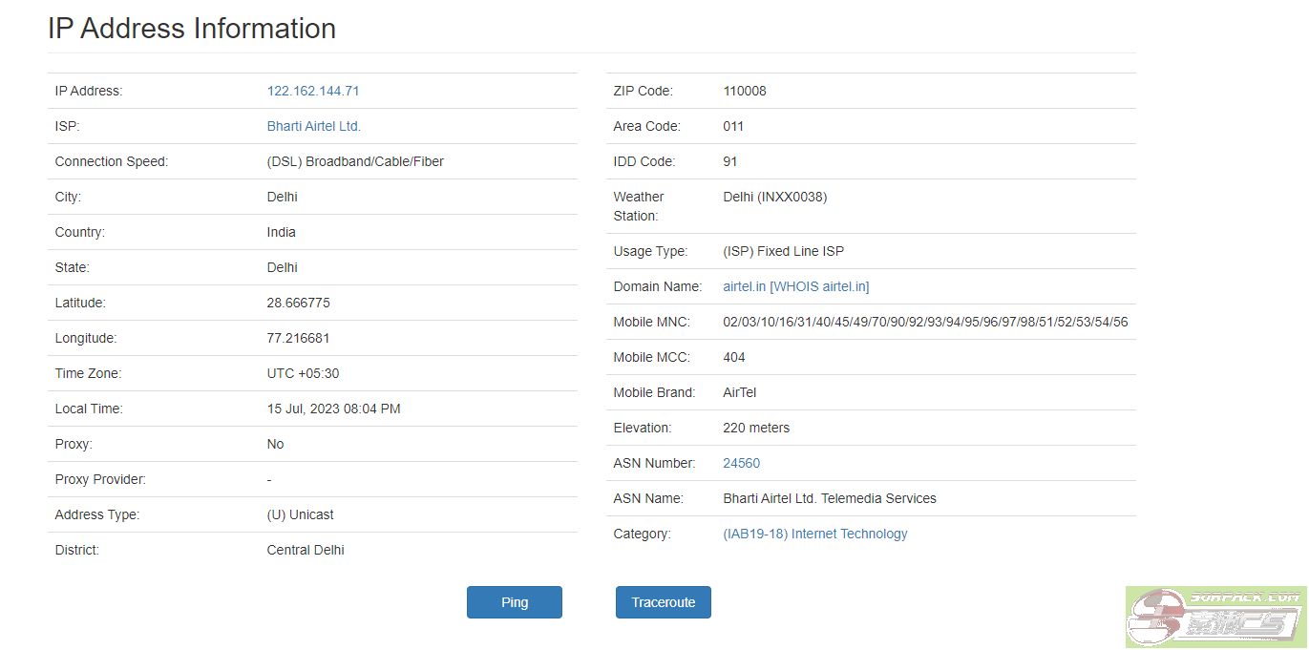Click the "Latitude:" label
The height and width of the screenshot is (650, 1309).
(81, 303)
